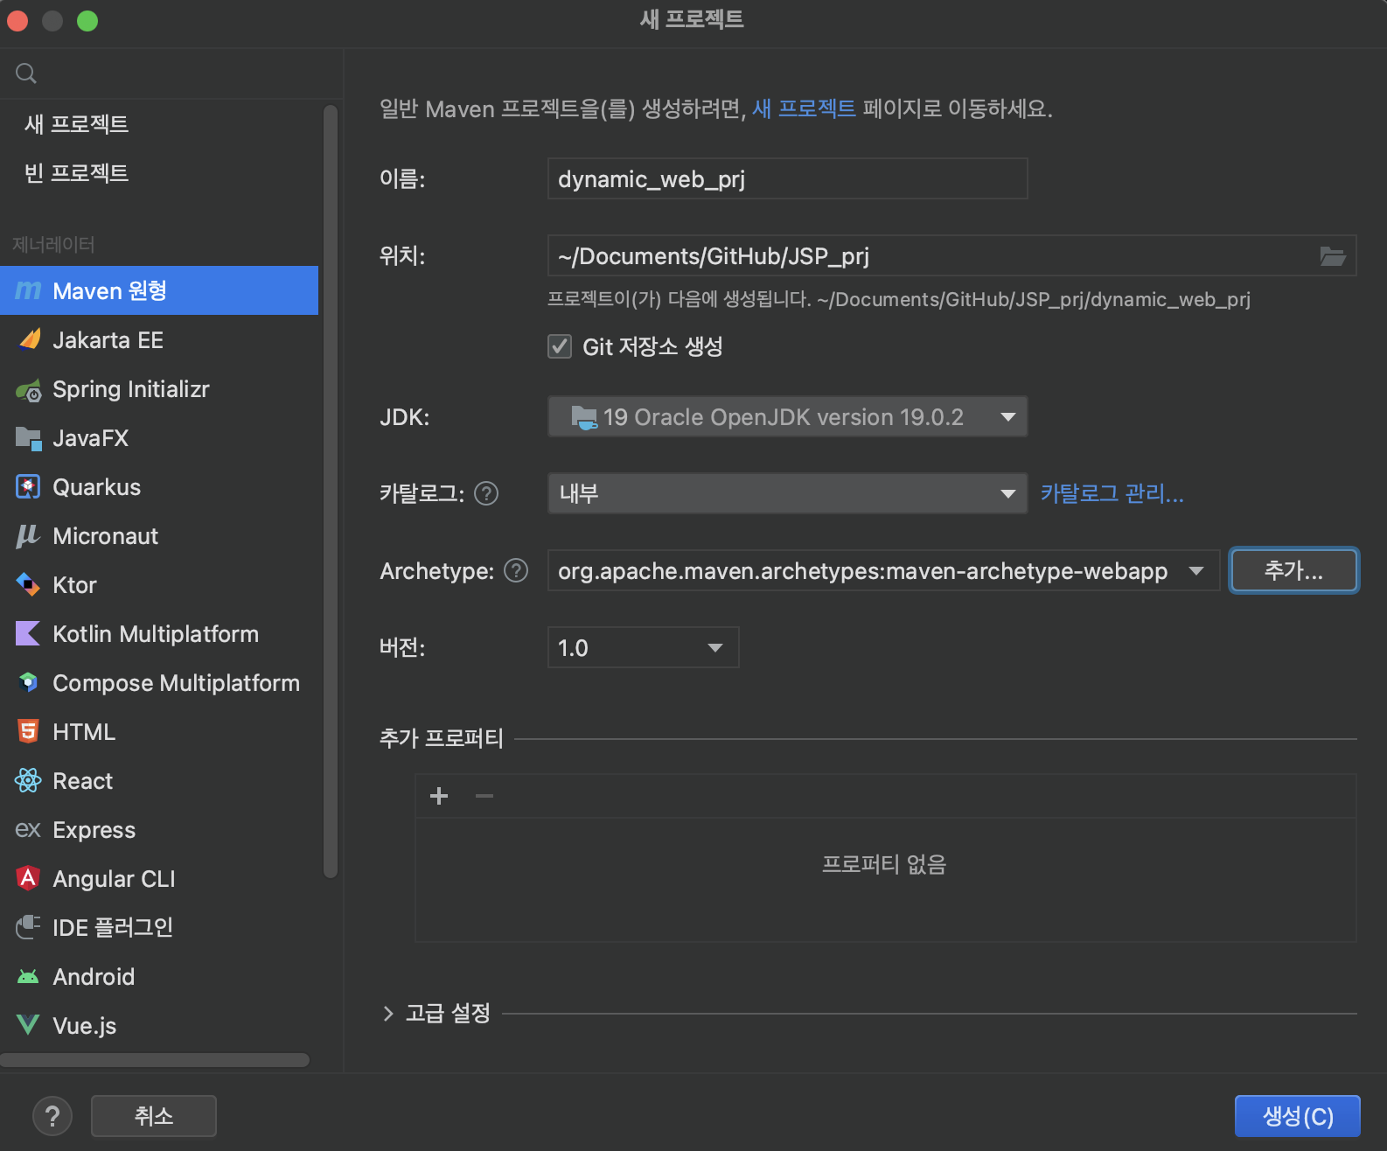Click the HTML5 shield icon
Screen dimensions: 1387x1151
28,731
